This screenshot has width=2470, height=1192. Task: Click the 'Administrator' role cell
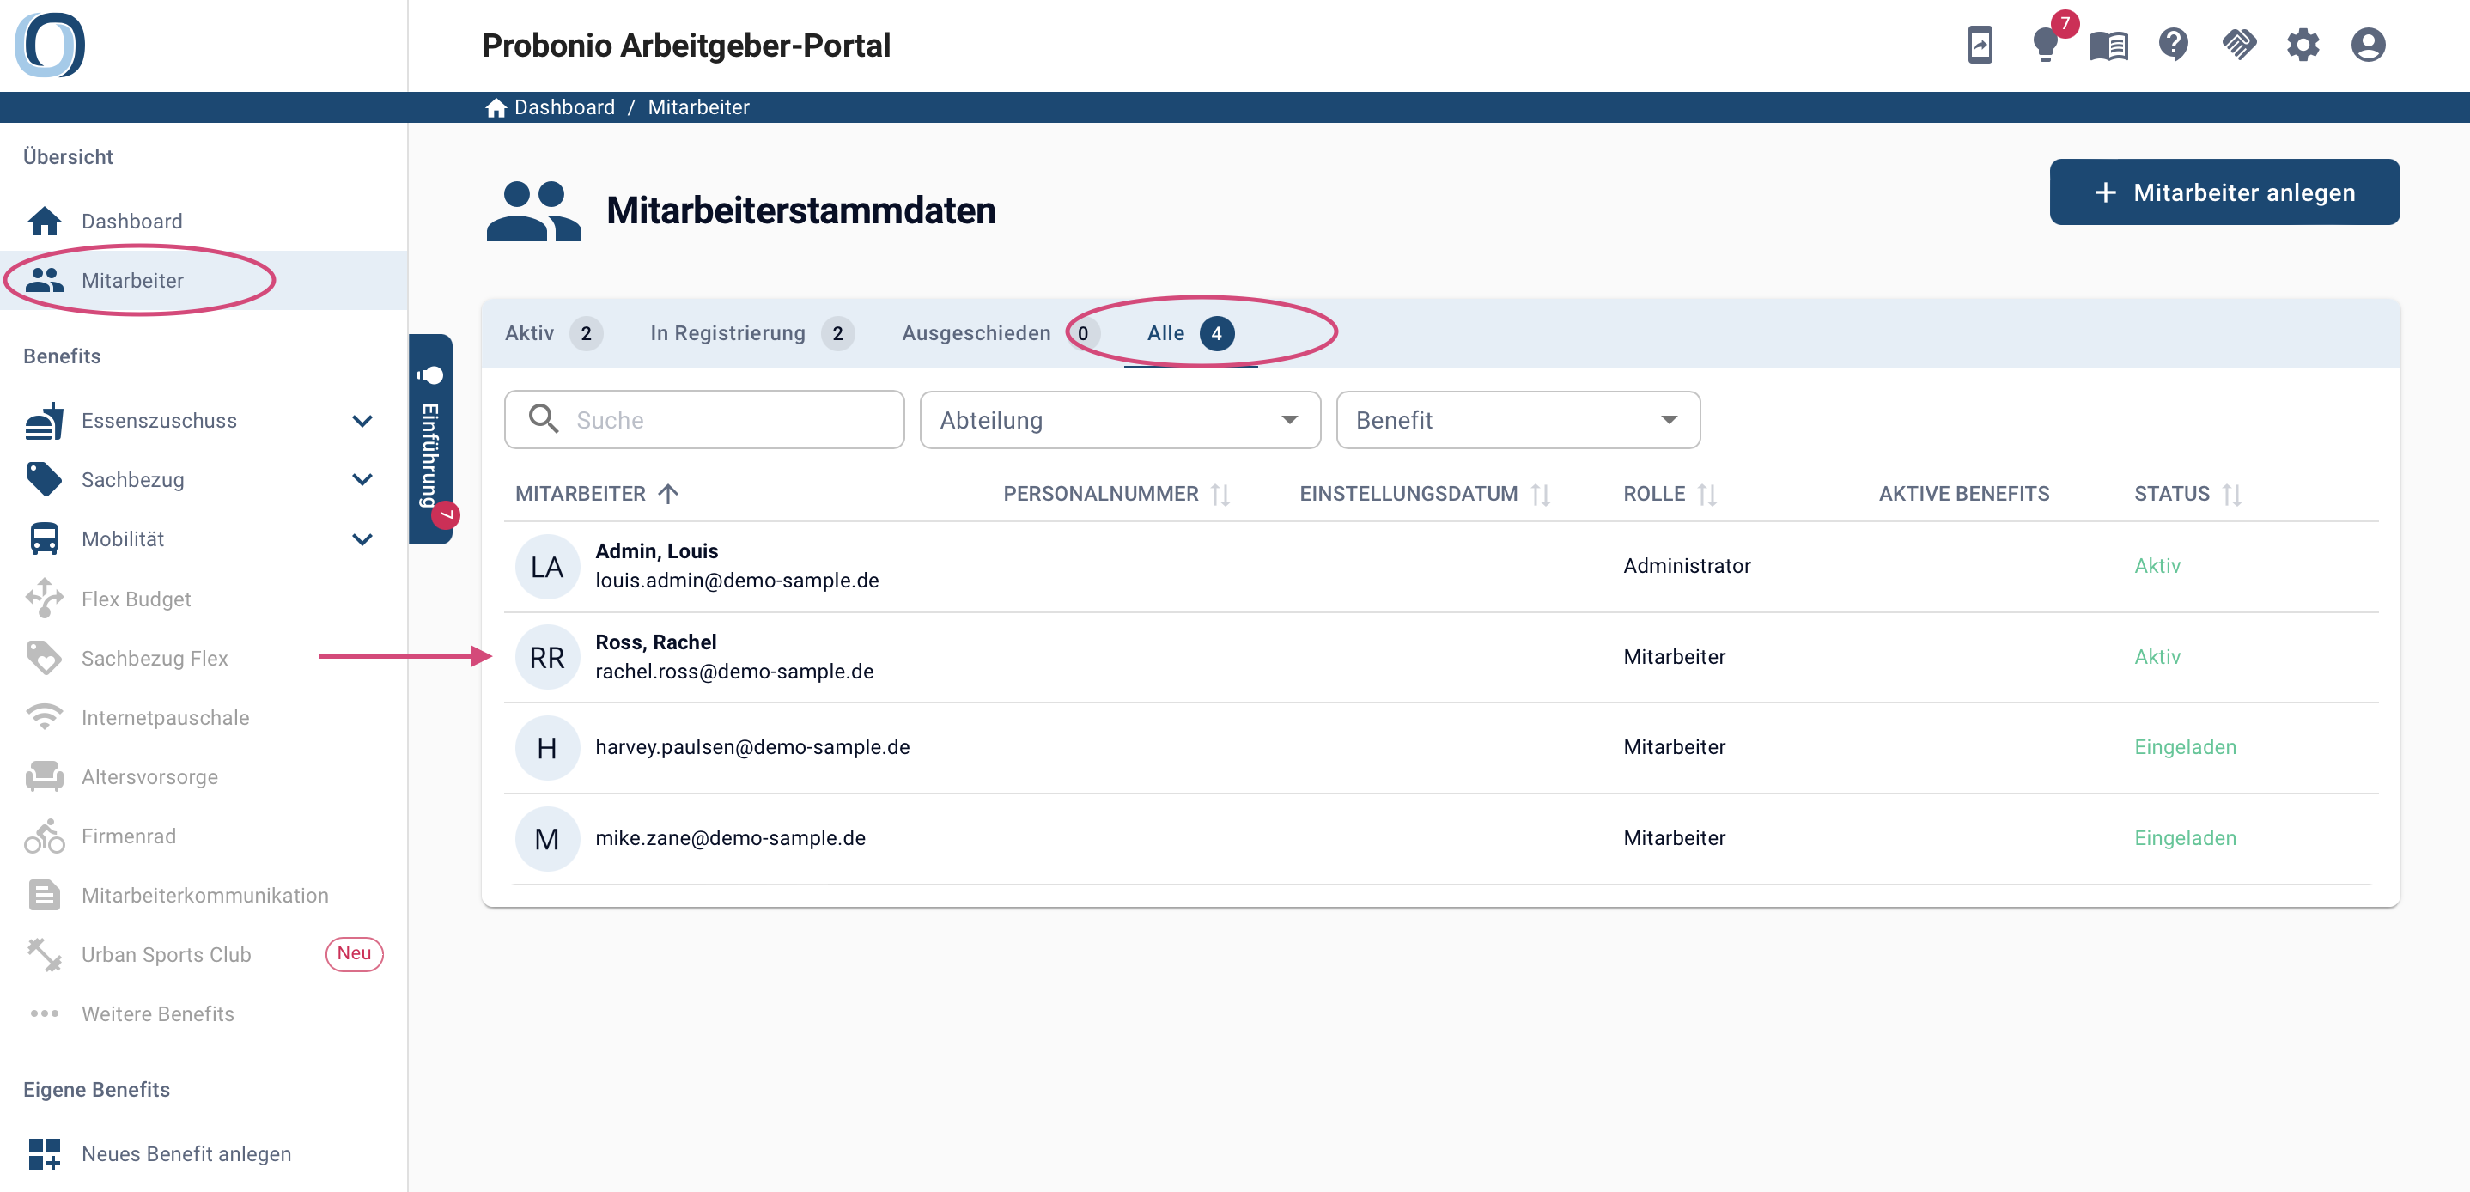click(1687, 566)
